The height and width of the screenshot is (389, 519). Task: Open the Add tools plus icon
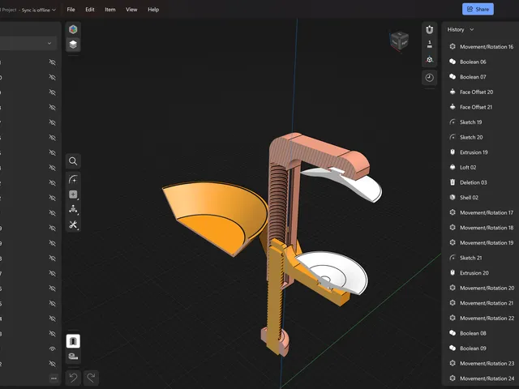pyautogui.click(x=73, y=194)
